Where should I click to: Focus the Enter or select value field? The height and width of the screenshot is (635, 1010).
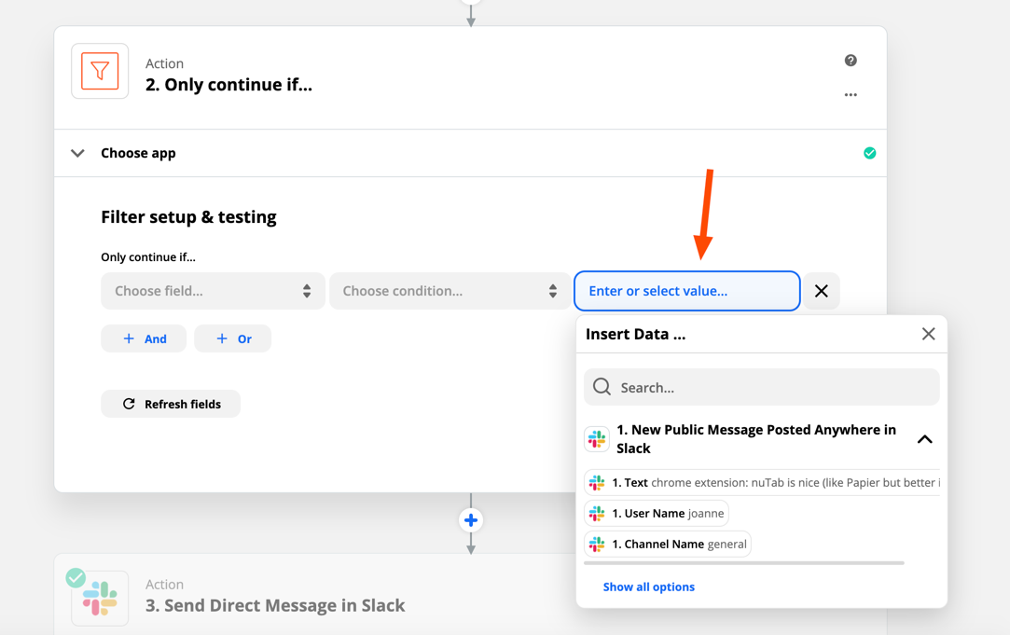(x=687, y=291)
